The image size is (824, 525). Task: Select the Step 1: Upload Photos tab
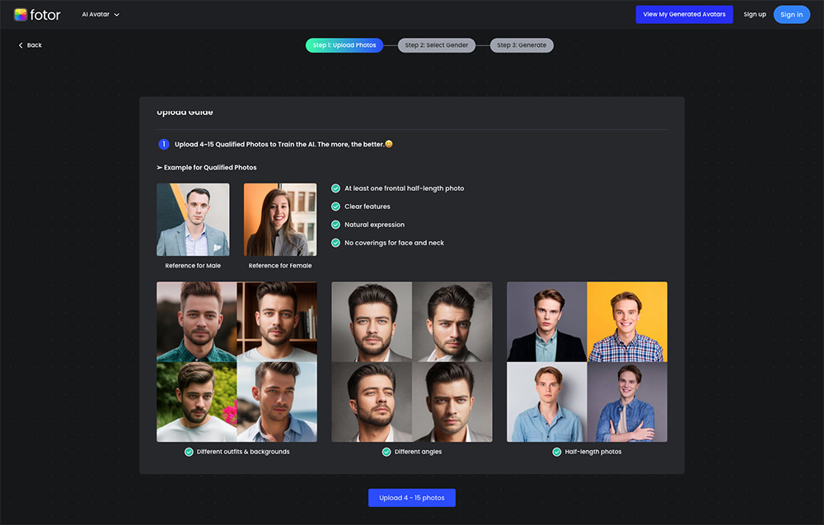pyautogui.click(x=344, y=45)
